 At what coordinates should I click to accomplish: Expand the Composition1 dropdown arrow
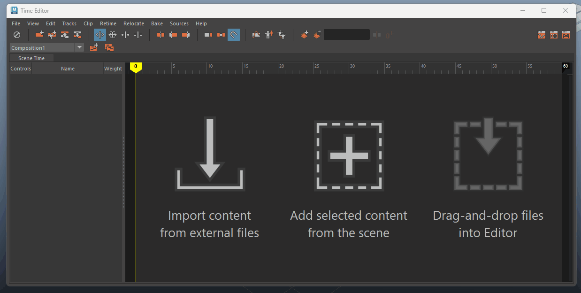79,47
